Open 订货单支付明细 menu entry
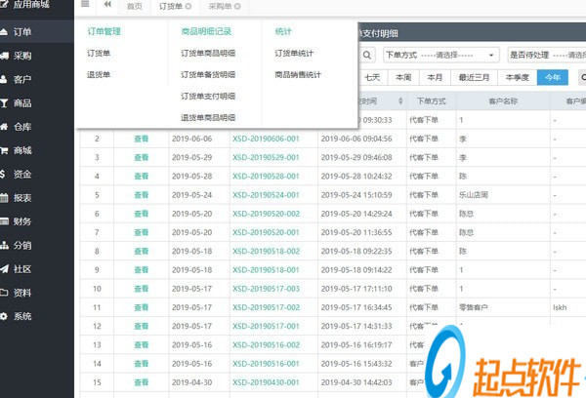This screenshot has width=586, height=398. click(x=208, y=97)
